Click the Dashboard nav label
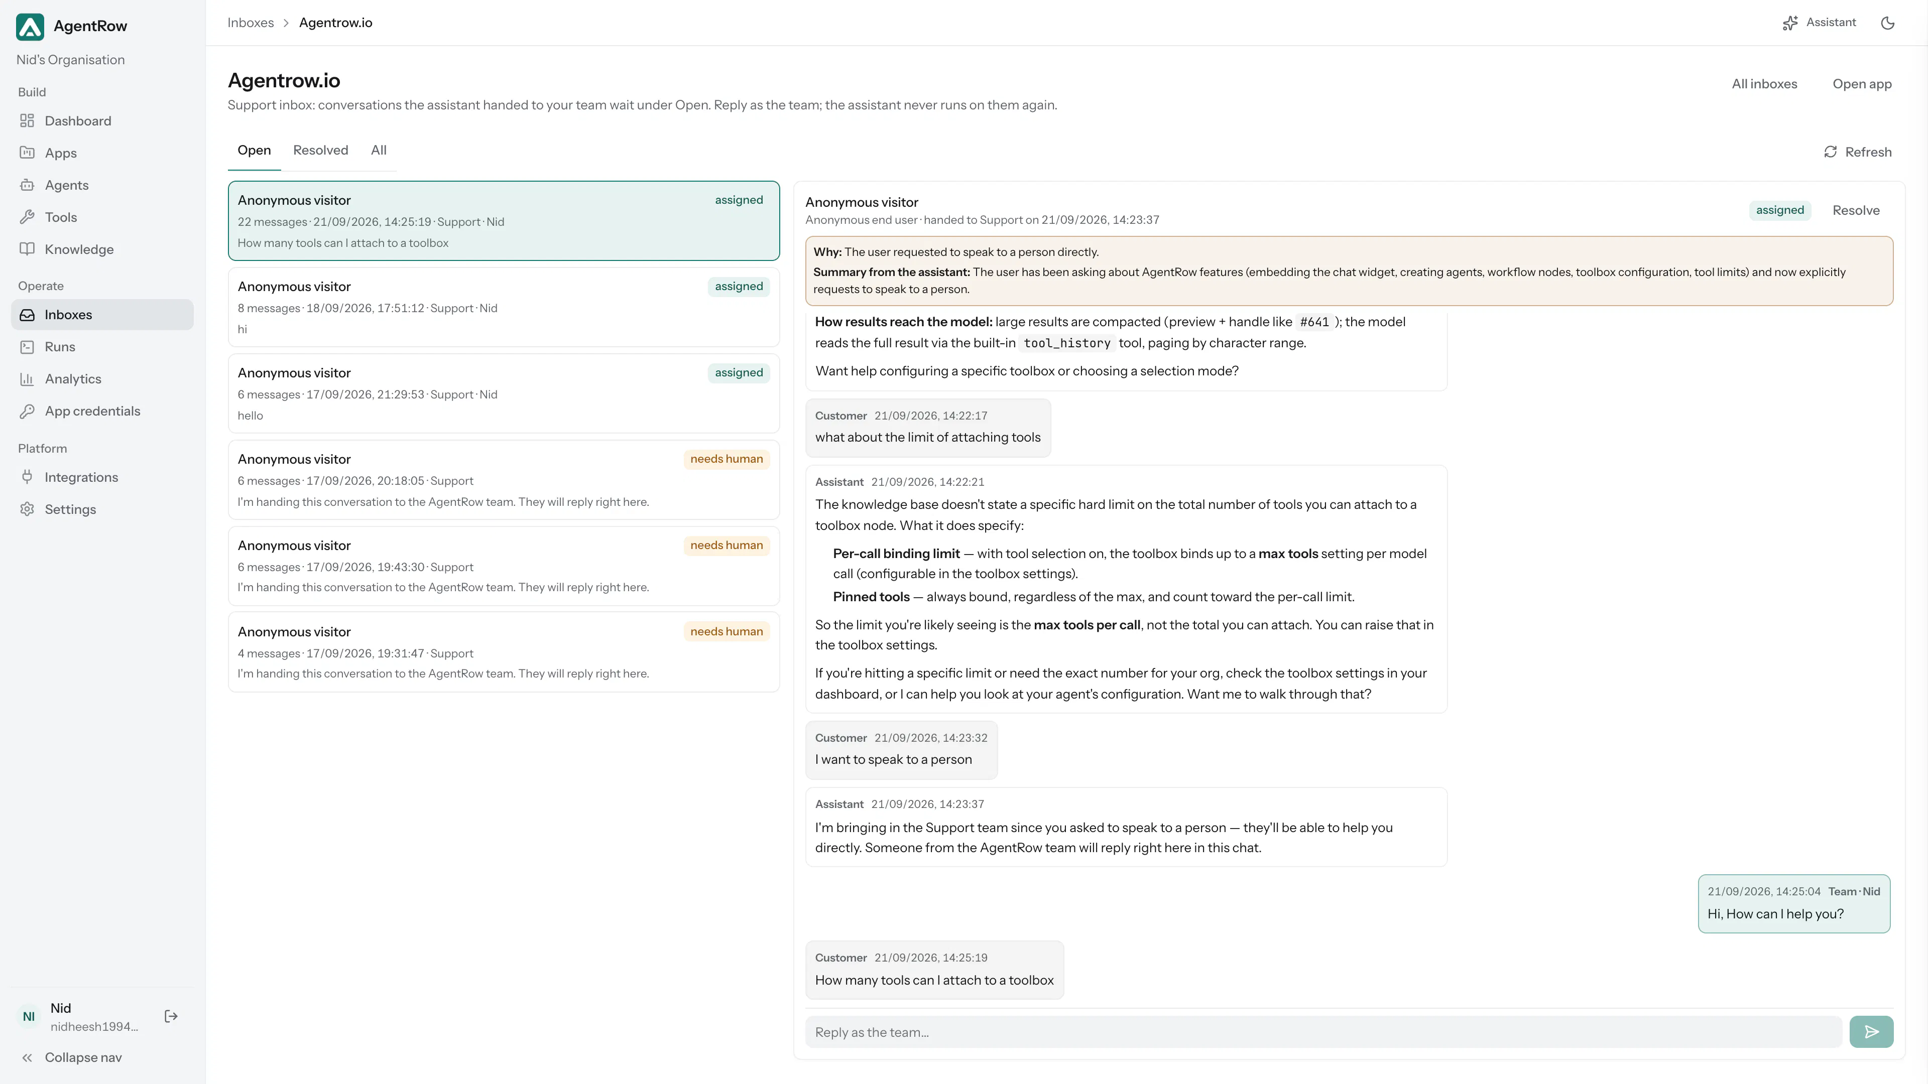The image size is (1928, 1084). click(x=78, y=121)
